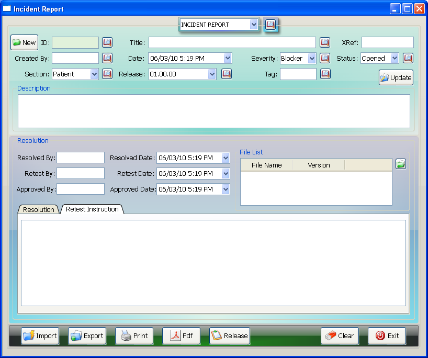Click the search icon next to Title field

click(325, 42)
